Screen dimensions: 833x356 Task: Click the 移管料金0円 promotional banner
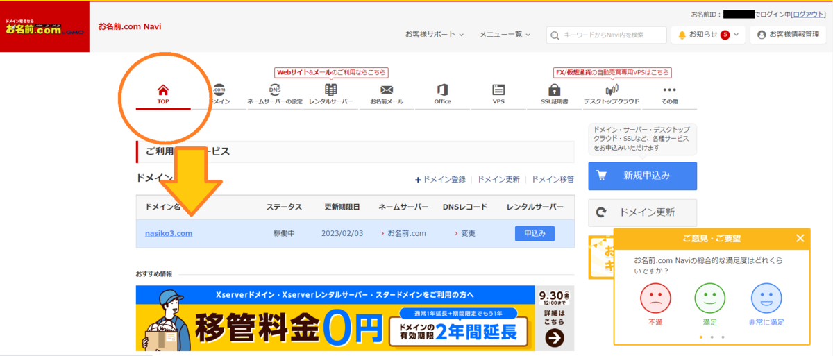tap(355, 319)
